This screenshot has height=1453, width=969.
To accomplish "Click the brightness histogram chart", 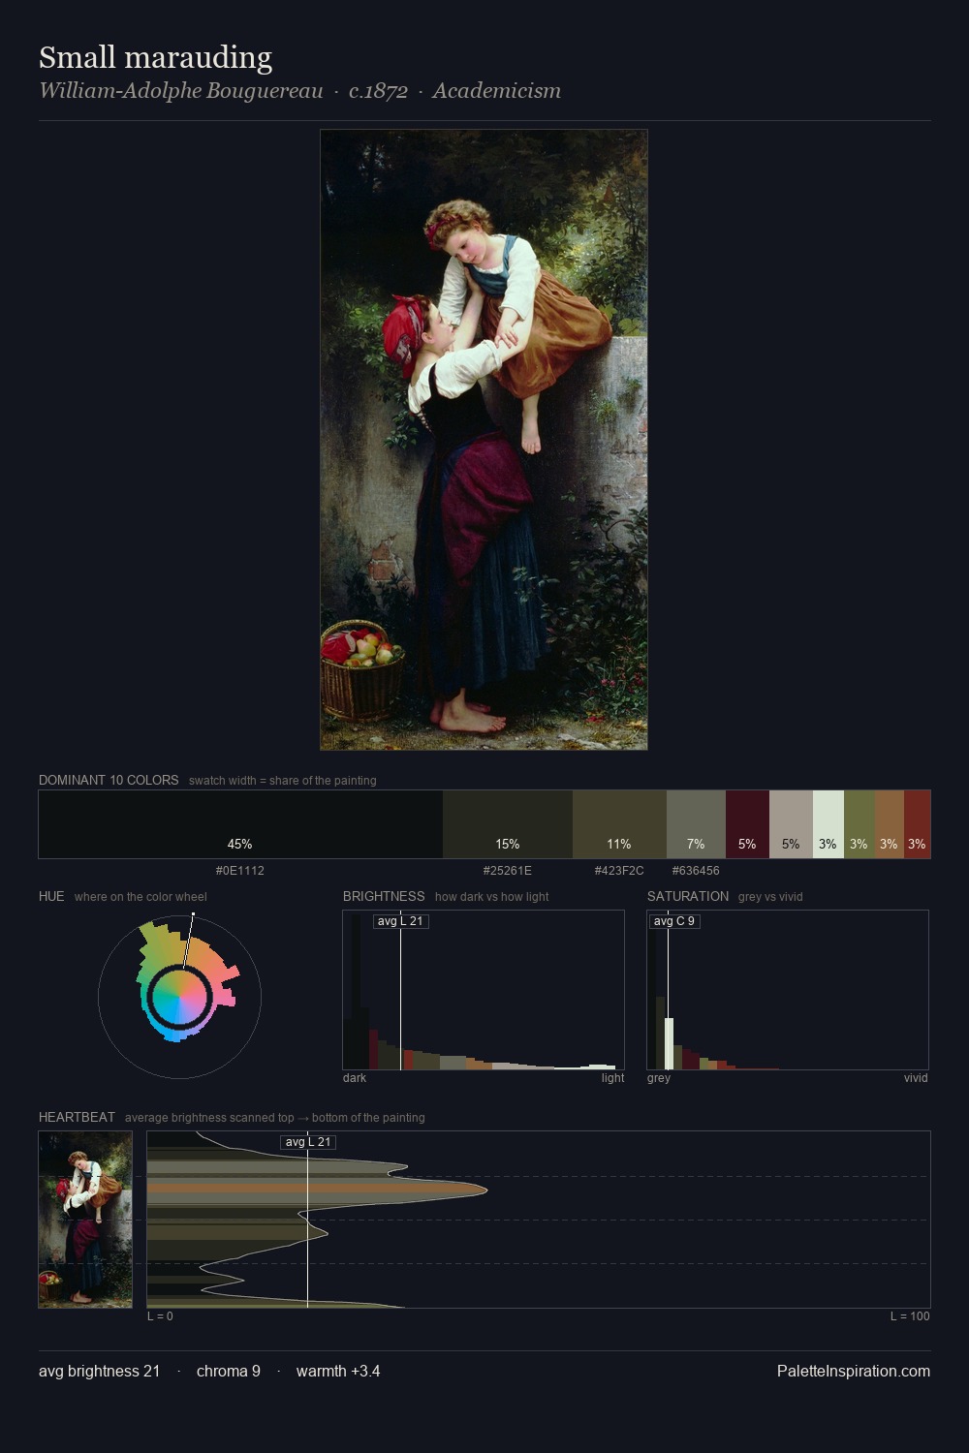I will point(484,990).
